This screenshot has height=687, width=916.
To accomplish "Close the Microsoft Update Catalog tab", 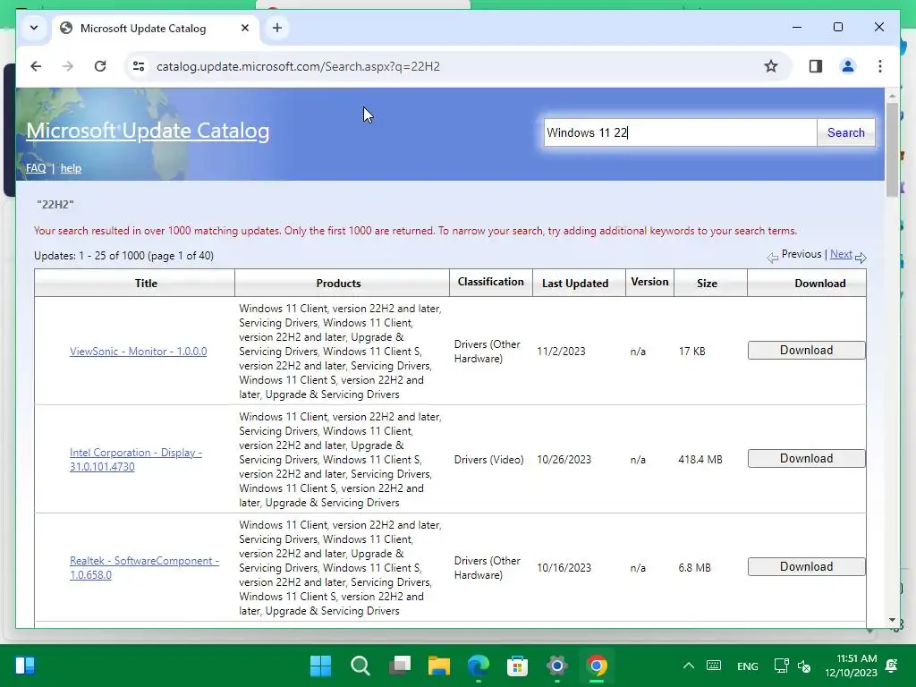I will [245, 28].
